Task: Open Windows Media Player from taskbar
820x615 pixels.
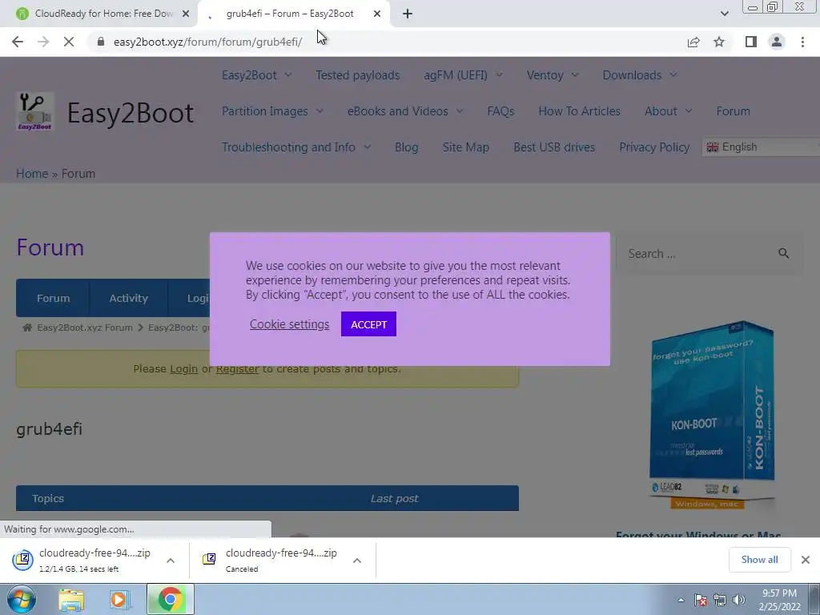Action: click(x=119, y=600)
